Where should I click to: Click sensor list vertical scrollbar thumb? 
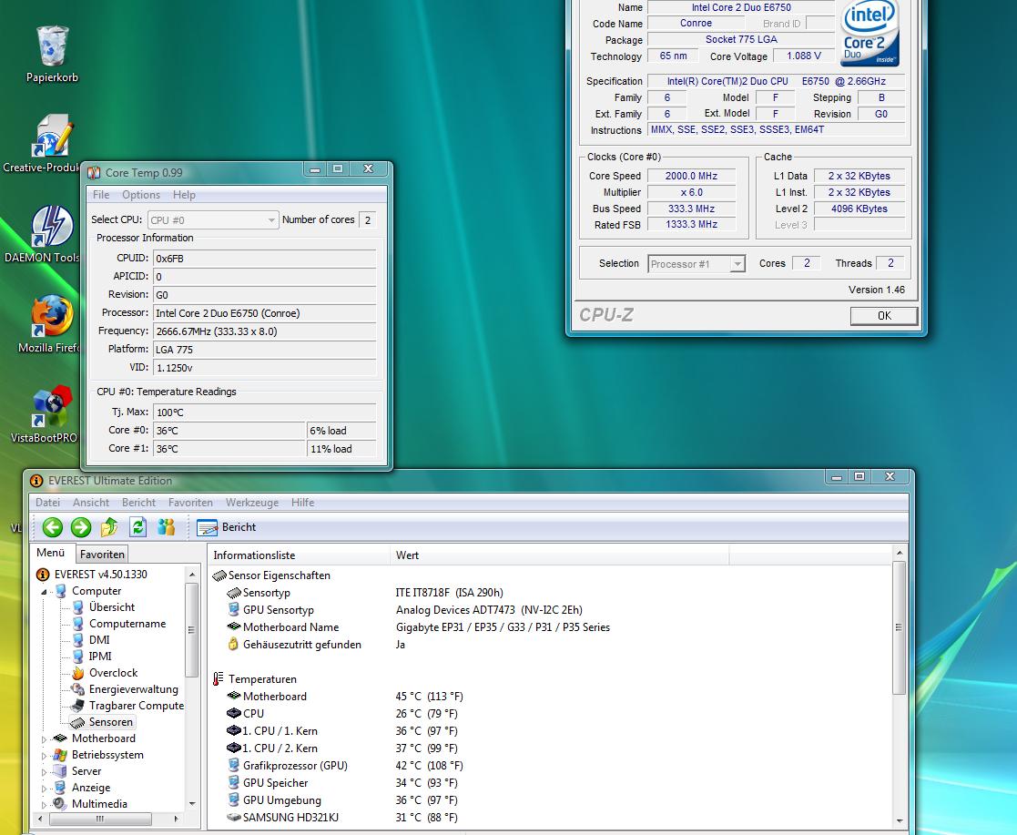[x=899, y=627]
